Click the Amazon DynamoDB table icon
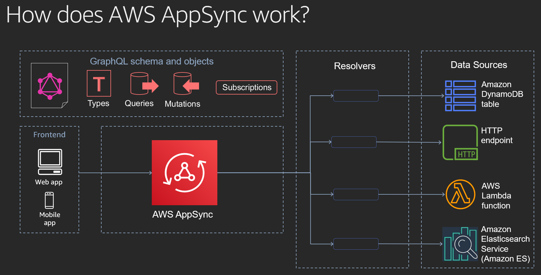 click(460, 96)
